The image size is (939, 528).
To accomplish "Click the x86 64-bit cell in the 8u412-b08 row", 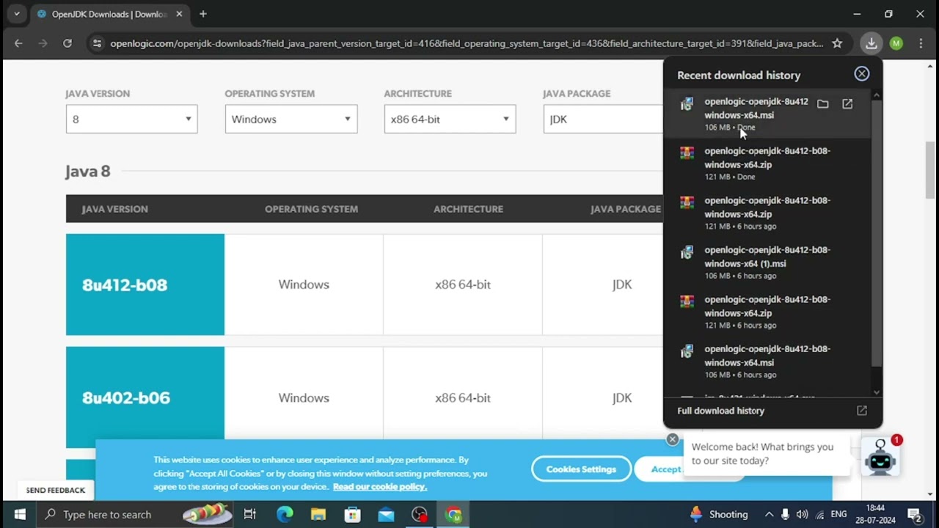I will coord(462,285).
